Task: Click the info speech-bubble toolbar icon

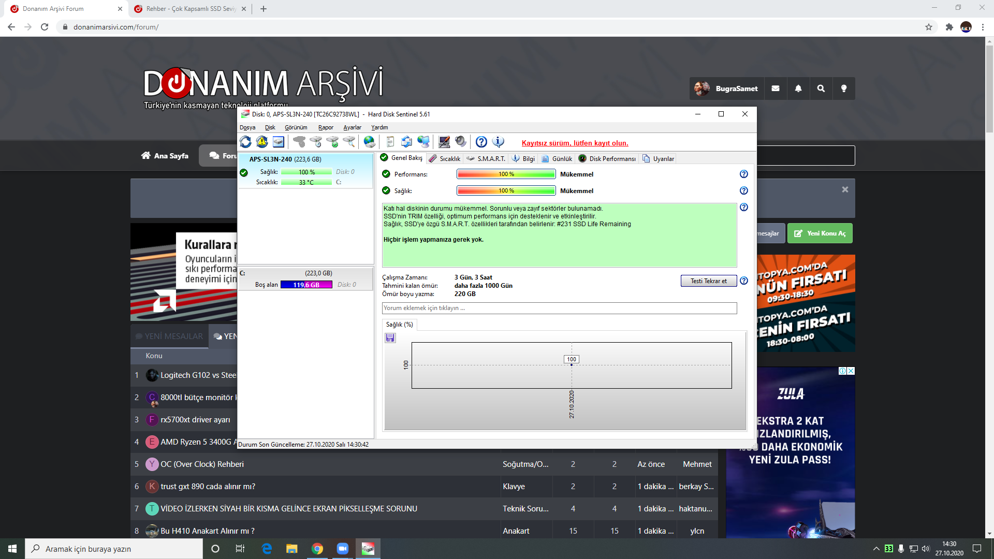Action: click(498, 142)
